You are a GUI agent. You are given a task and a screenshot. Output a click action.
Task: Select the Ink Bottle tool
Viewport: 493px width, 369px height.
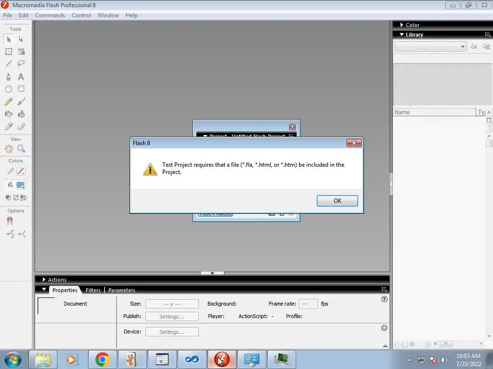9,114
